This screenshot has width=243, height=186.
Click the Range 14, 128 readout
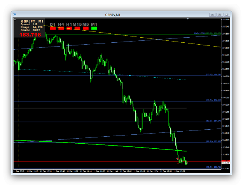(x=31, y=27)
